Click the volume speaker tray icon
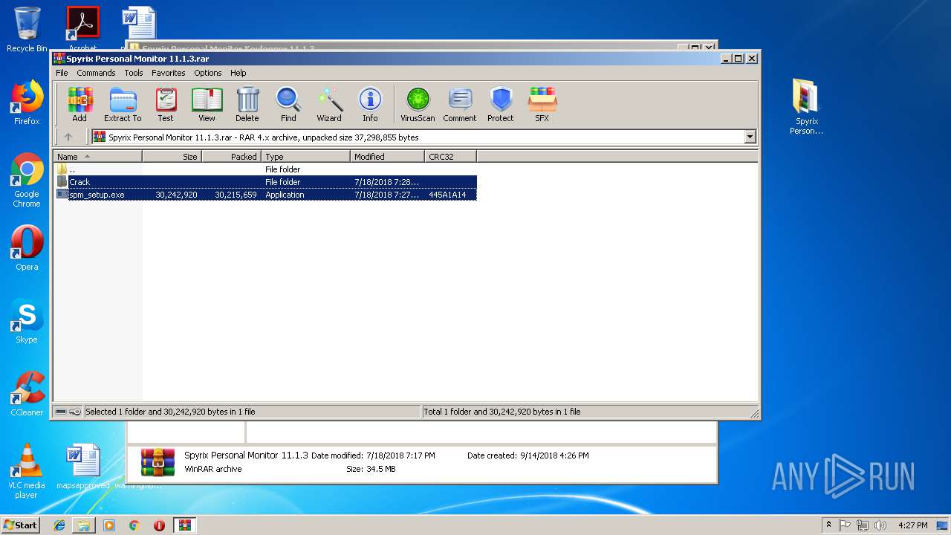 point(880,525)
